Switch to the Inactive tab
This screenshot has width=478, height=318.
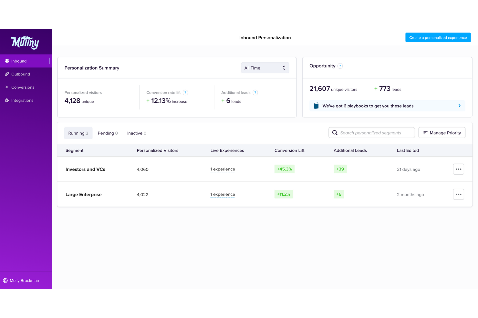pos(137,133)
